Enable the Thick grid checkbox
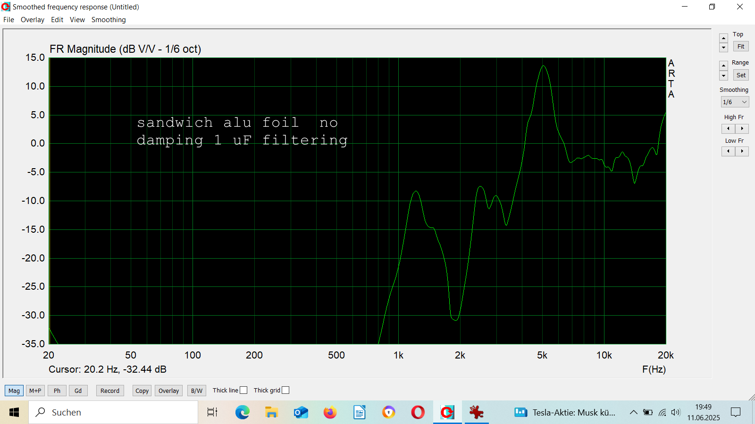 (285, 390)
